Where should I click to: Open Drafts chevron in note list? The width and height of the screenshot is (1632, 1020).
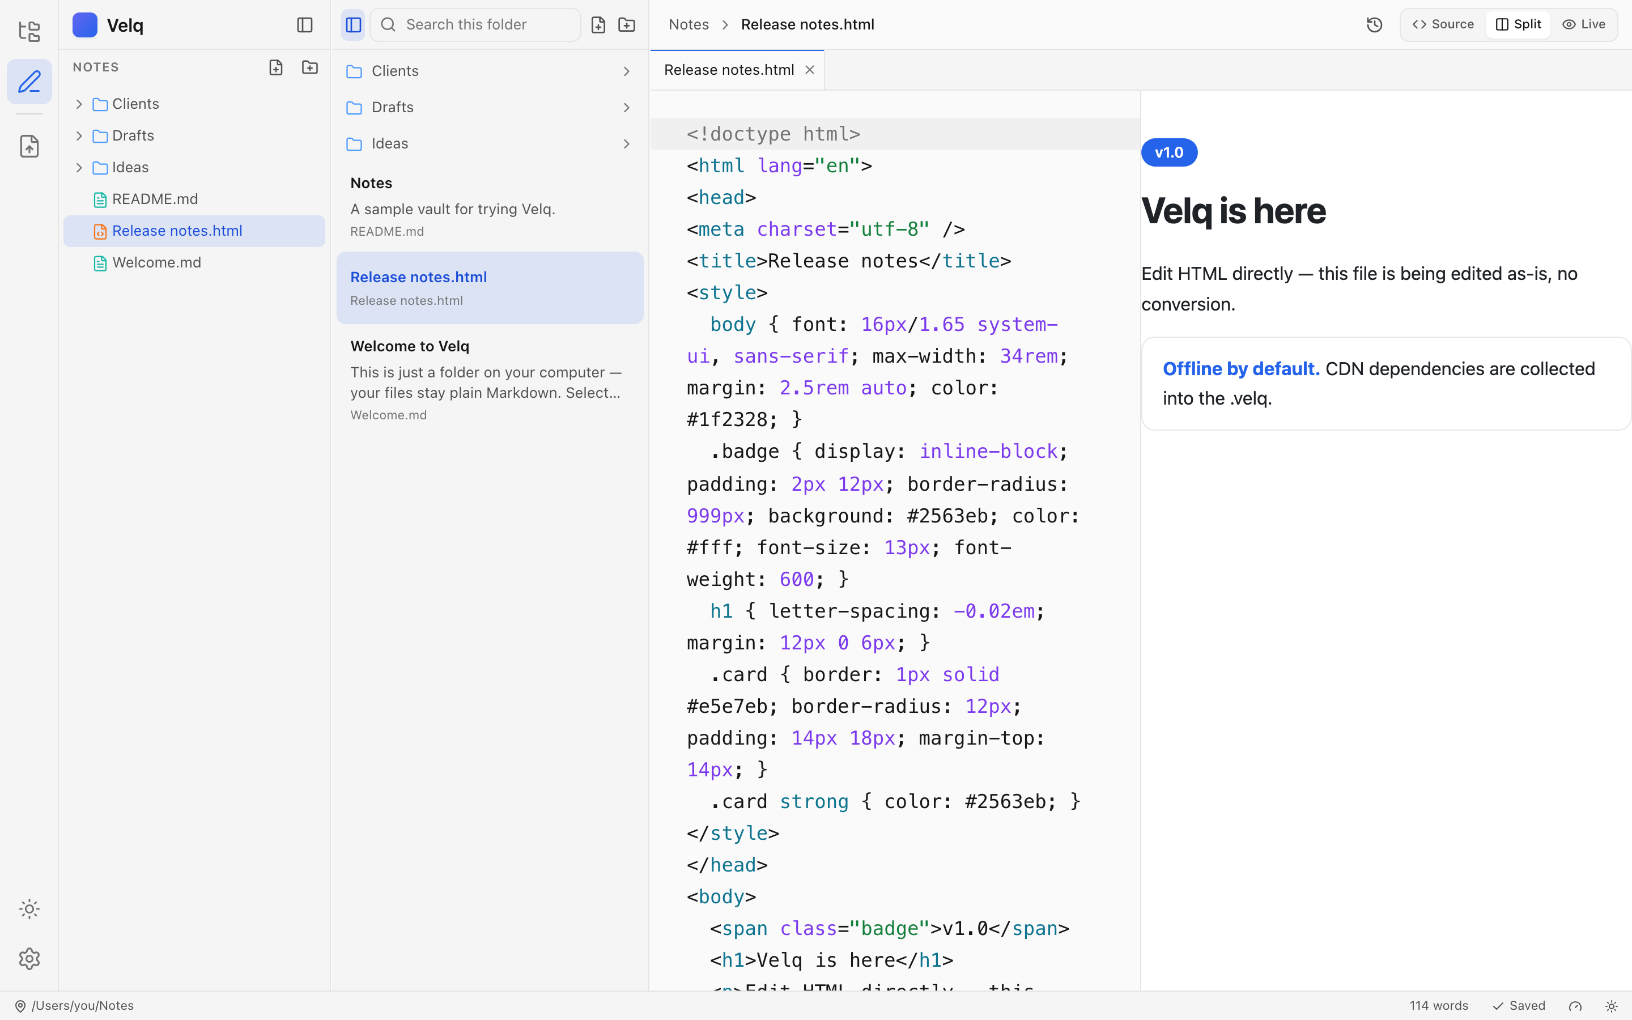pyautogui.click(x=627, y=108)
